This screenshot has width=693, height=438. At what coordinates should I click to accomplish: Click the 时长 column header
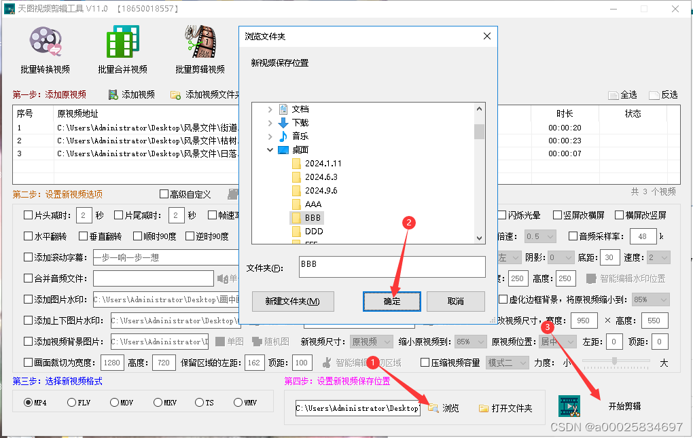565,113
